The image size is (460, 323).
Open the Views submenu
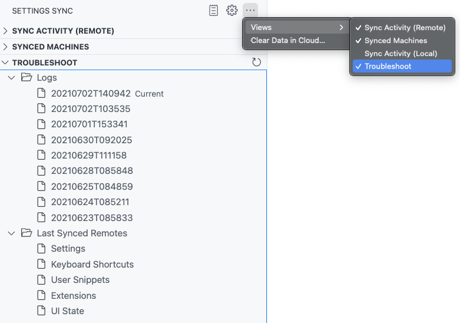[x=296, y=28]
